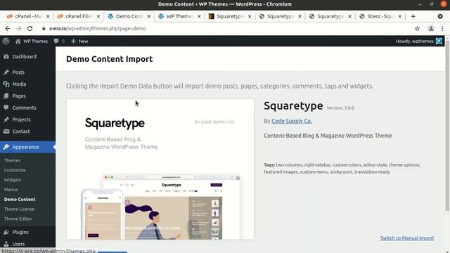450x253 pixels.
Task: Open the WP Themes site home icon
Action: pyautogui.click(x=18, y=41)
